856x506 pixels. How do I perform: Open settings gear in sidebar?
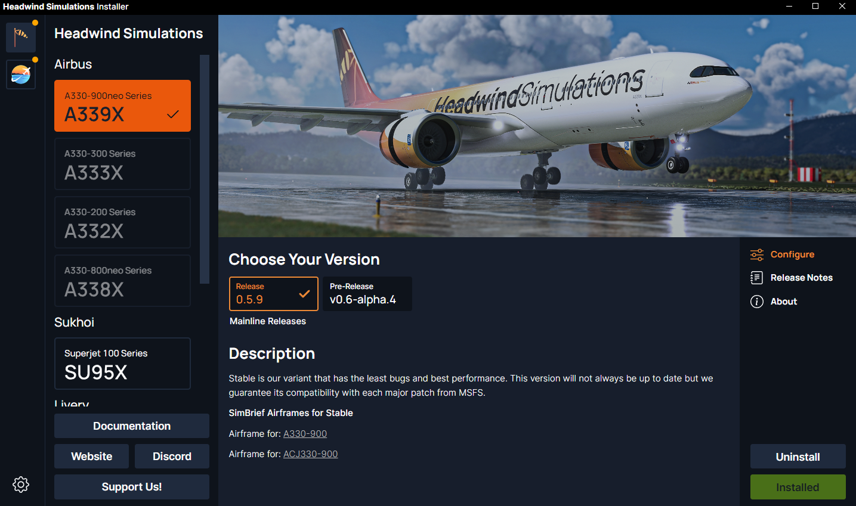pos(21,485)
